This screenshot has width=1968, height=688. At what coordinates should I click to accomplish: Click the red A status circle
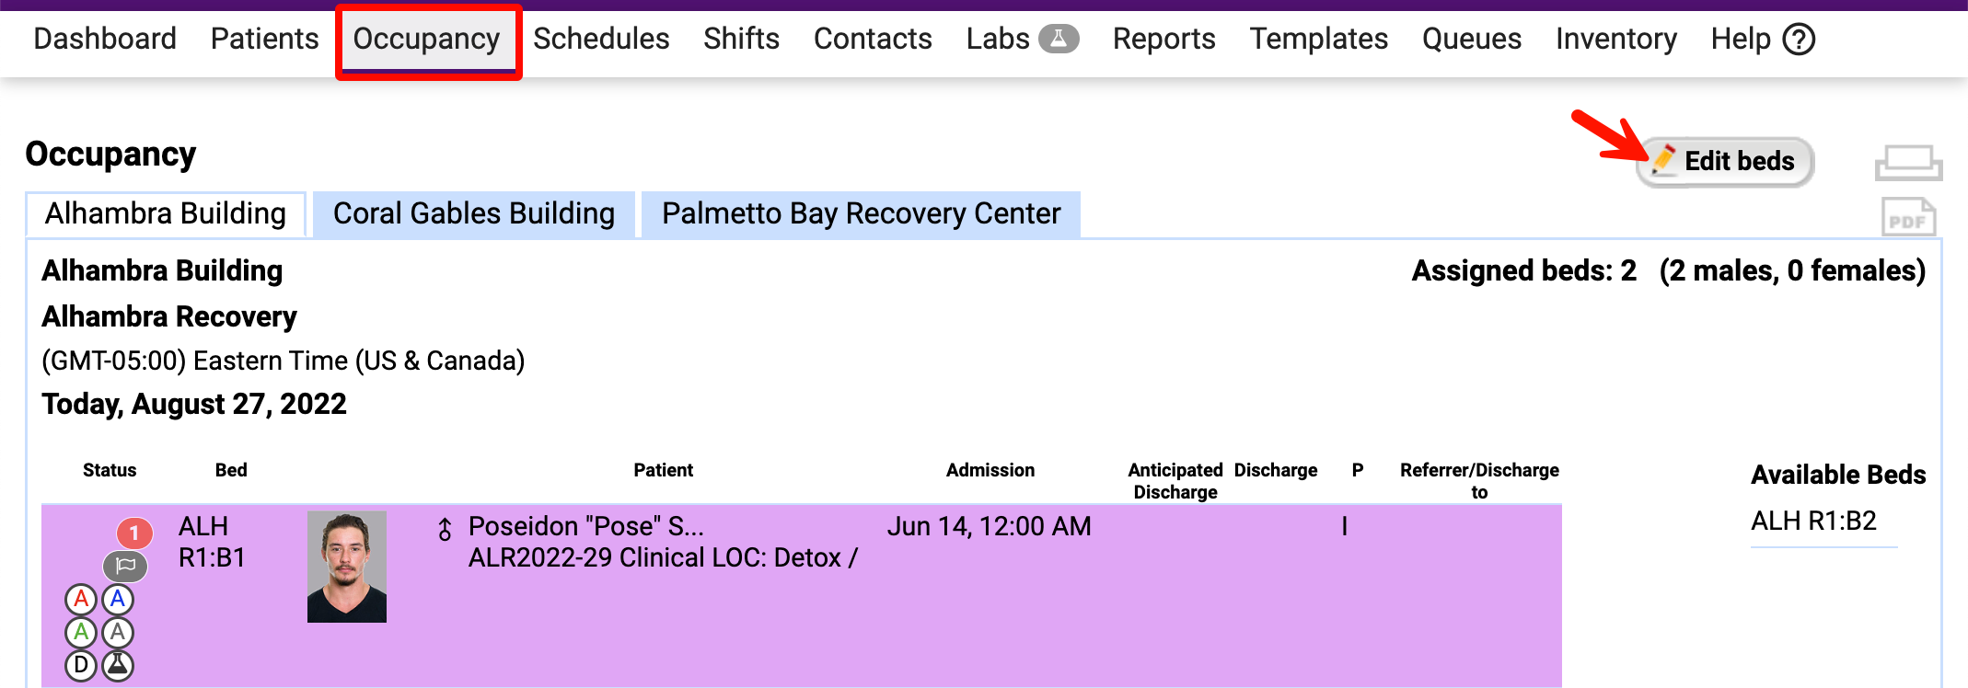pos(81,600)
